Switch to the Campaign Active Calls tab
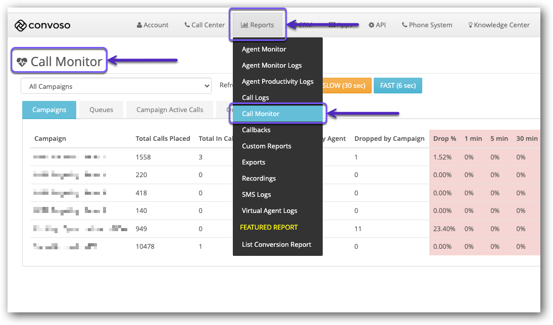 click(170, 110)
